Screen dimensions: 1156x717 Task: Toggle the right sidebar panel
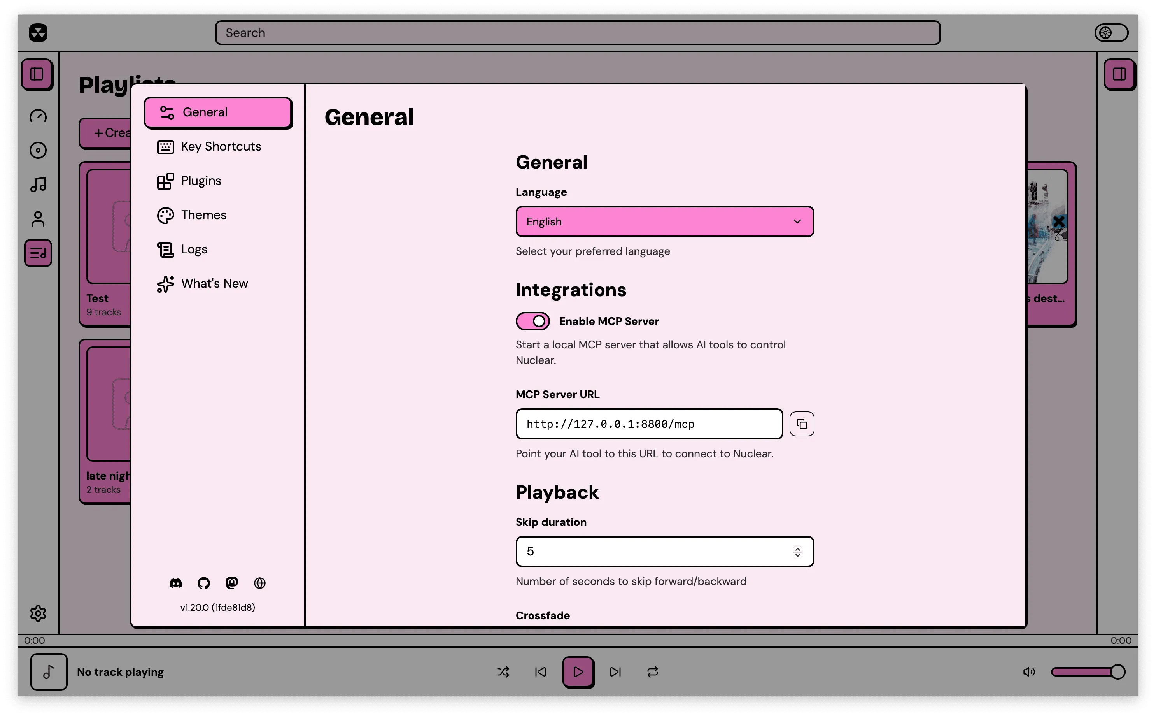point(1119,74)
